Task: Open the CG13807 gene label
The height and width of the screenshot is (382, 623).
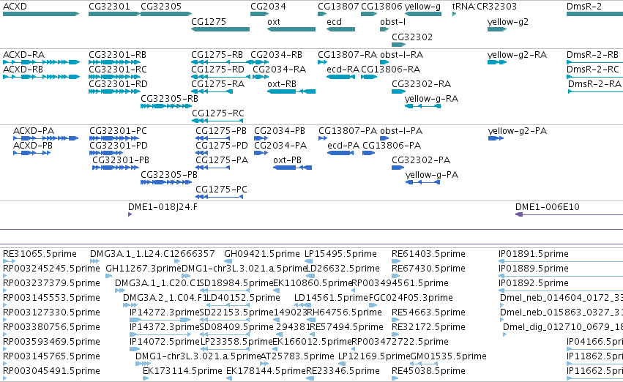Action: click(338, 7)
